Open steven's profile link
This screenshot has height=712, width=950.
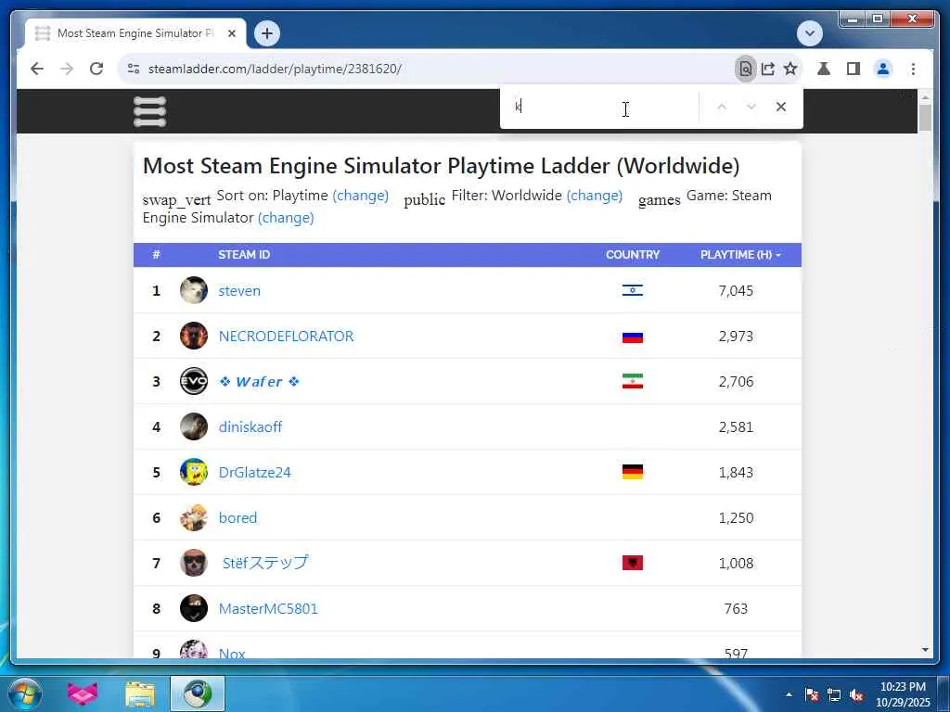(239, 291)
